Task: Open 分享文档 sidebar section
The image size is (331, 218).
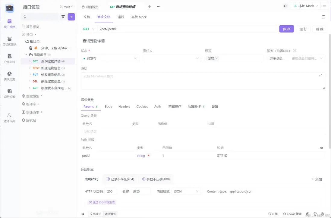Action: click(9, 59)
